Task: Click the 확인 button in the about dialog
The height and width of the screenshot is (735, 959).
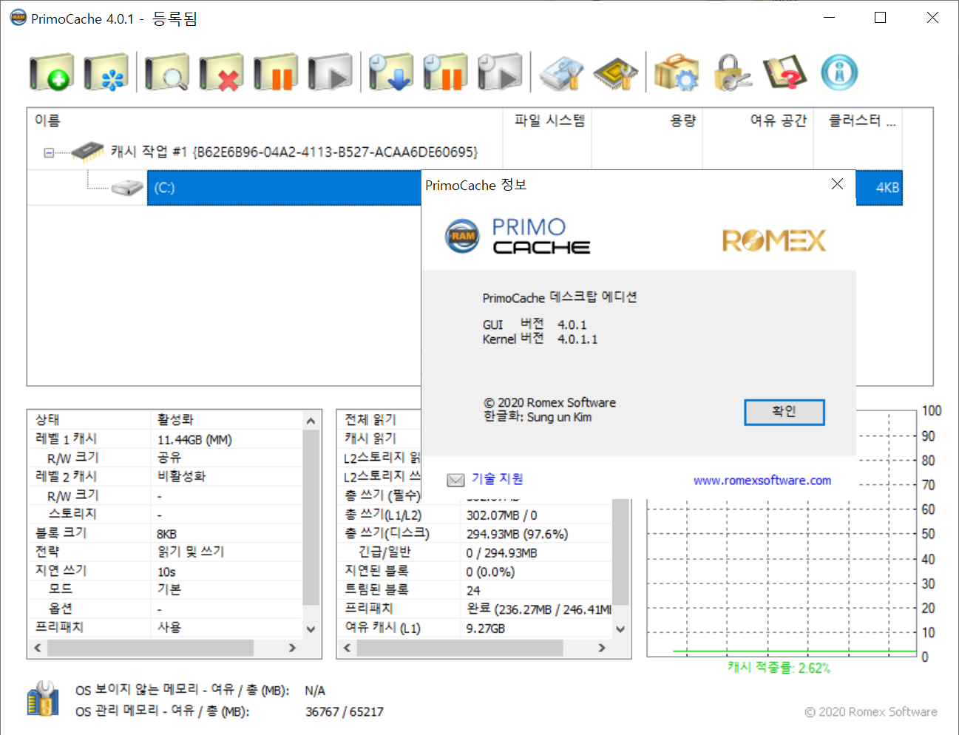Action: (784, 412)
